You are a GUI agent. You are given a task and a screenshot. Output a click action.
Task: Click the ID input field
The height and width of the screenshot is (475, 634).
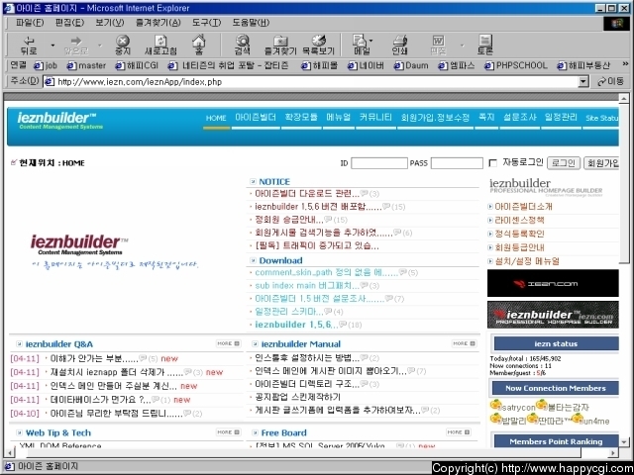378,163
